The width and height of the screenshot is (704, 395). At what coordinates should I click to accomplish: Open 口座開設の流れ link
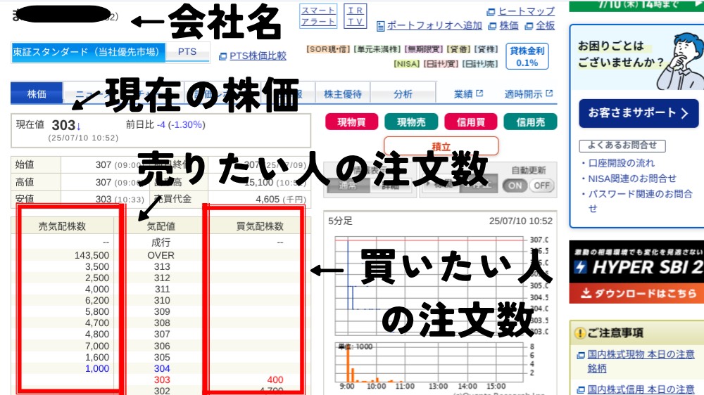pyautogui.click(x=621, y=163)
